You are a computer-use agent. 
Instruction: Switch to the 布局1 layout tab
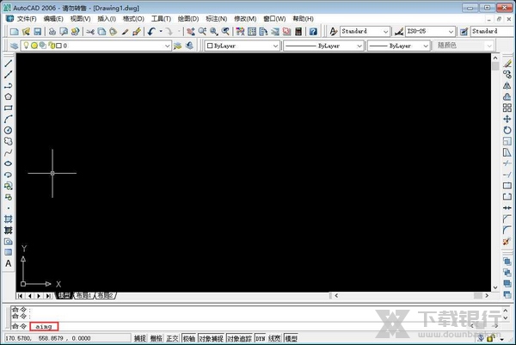click(84, 296)
